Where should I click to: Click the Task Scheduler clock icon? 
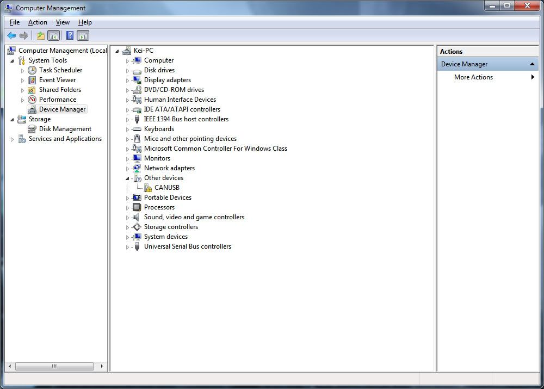tap(32, 70)
